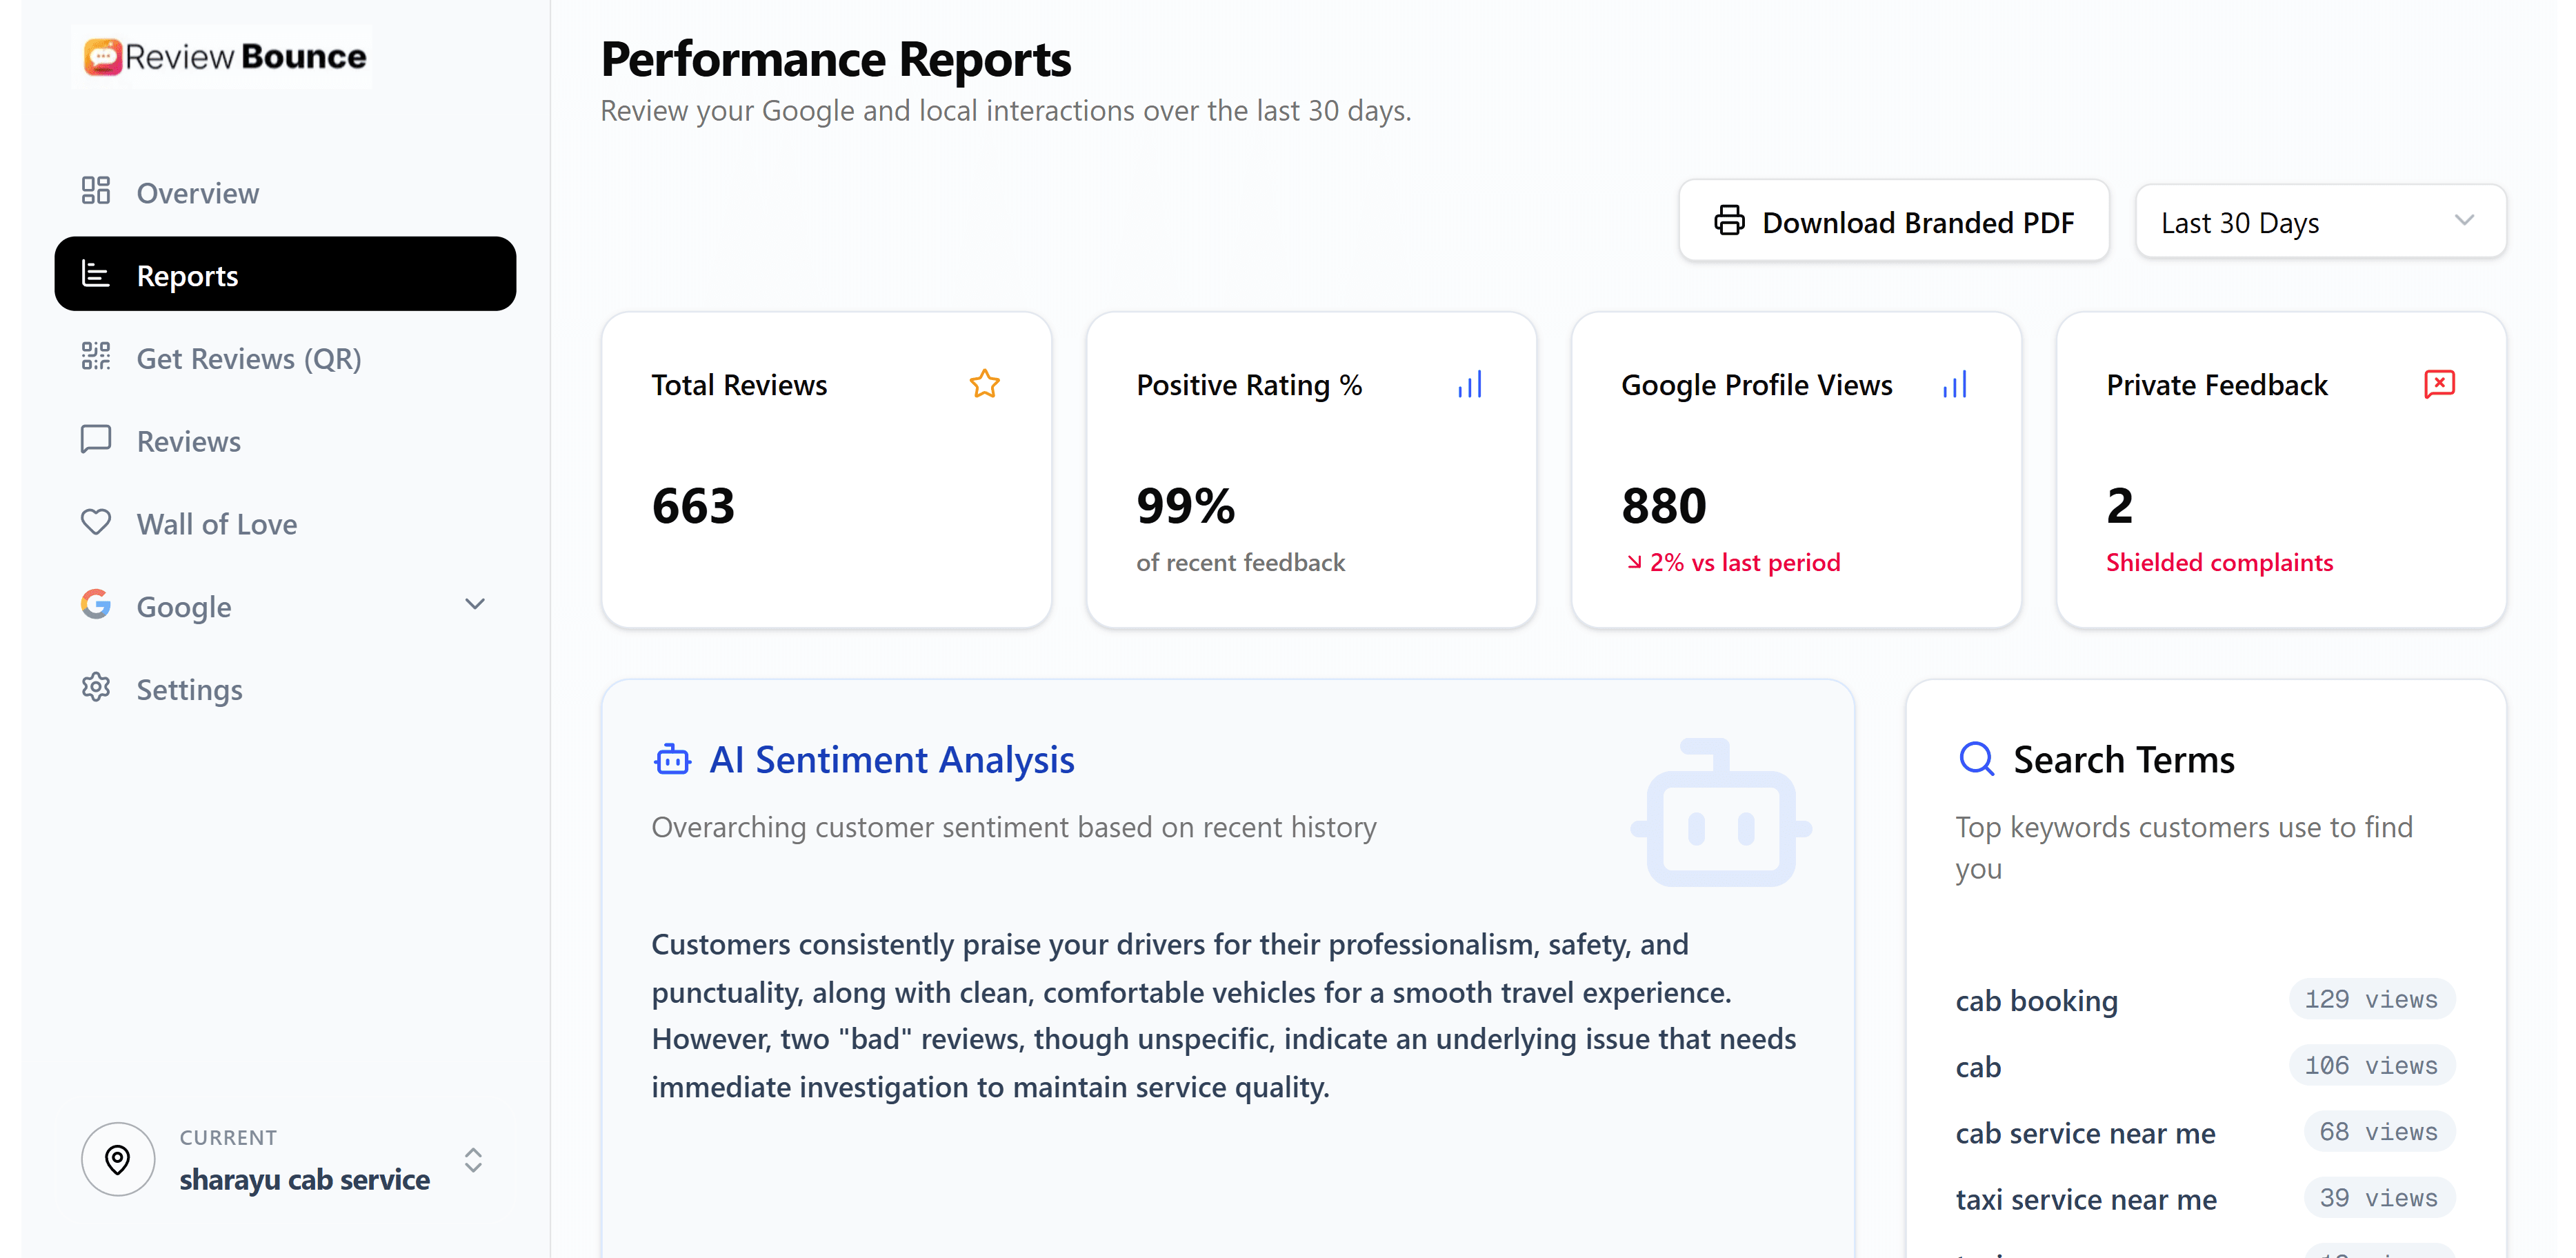
Task: Click the '106 views' badge
Action: 2372,1065
